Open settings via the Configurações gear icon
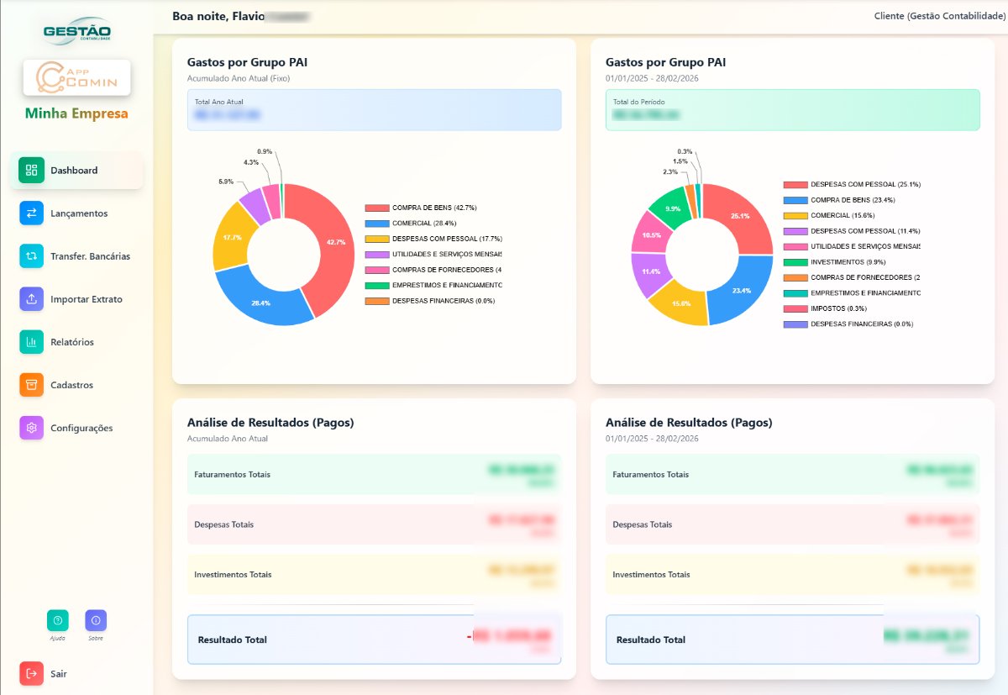The image size is (1008, 695). point(31,428)
